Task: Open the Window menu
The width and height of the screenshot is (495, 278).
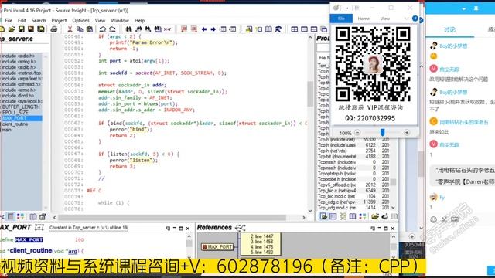Action: (120, 21)
